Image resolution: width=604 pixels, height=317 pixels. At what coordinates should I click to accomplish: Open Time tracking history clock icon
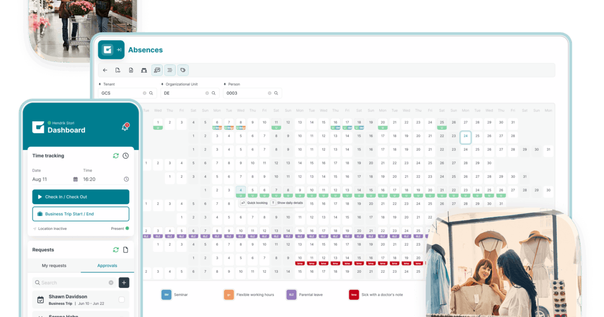pos(125,156)
